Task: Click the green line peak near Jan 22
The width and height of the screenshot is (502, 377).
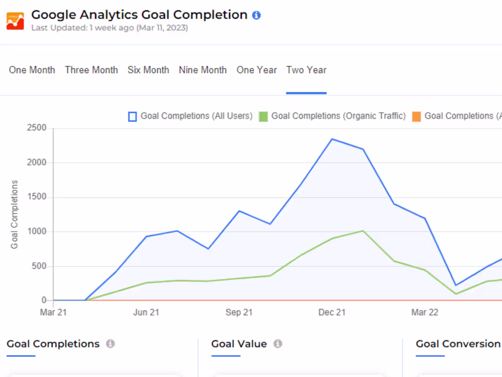Action: (x=363, y=231)
